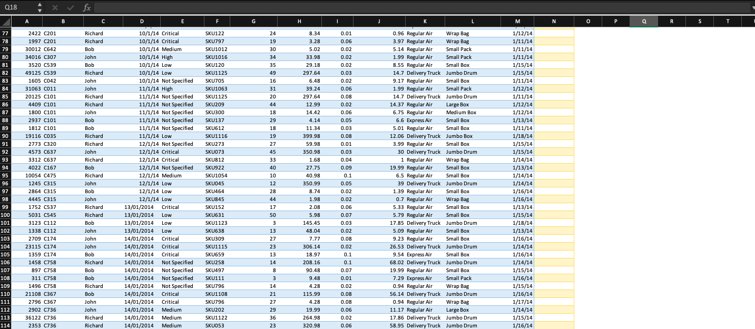Click the up arrow on the Name Box stepper

[x=39, y=5]
